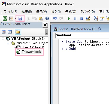Screen dimensions: 109x104
Task: Click the code window margin indicator bar
Action: tap(56, 72)
